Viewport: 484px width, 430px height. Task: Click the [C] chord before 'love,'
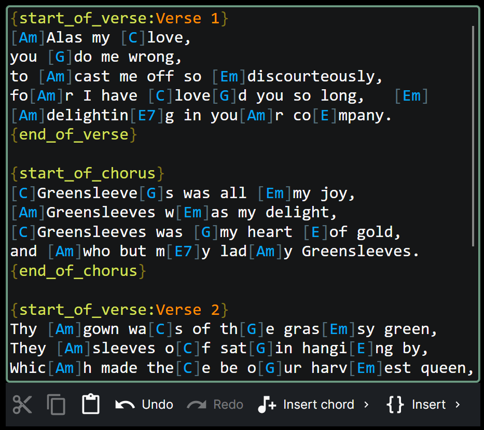(133, 38)
